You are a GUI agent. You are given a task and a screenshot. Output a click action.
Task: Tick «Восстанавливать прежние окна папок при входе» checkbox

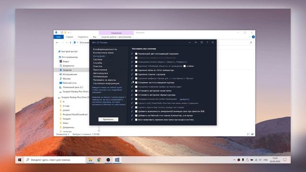click(136, 119)
